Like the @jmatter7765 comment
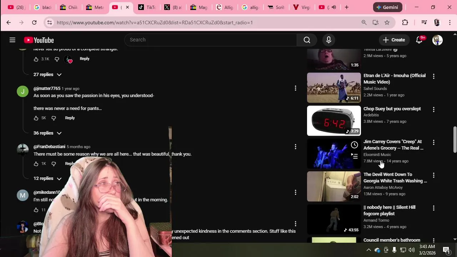457x257 pixels. [36, 118]
